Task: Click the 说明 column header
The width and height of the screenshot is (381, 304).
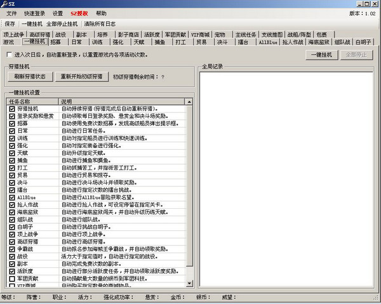Action: pos(121,102)
